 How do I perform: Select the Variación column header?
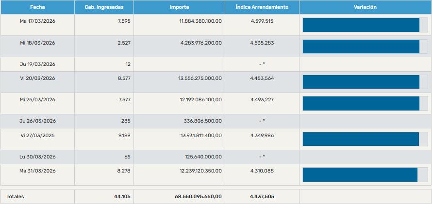click(x=365, y=7)
